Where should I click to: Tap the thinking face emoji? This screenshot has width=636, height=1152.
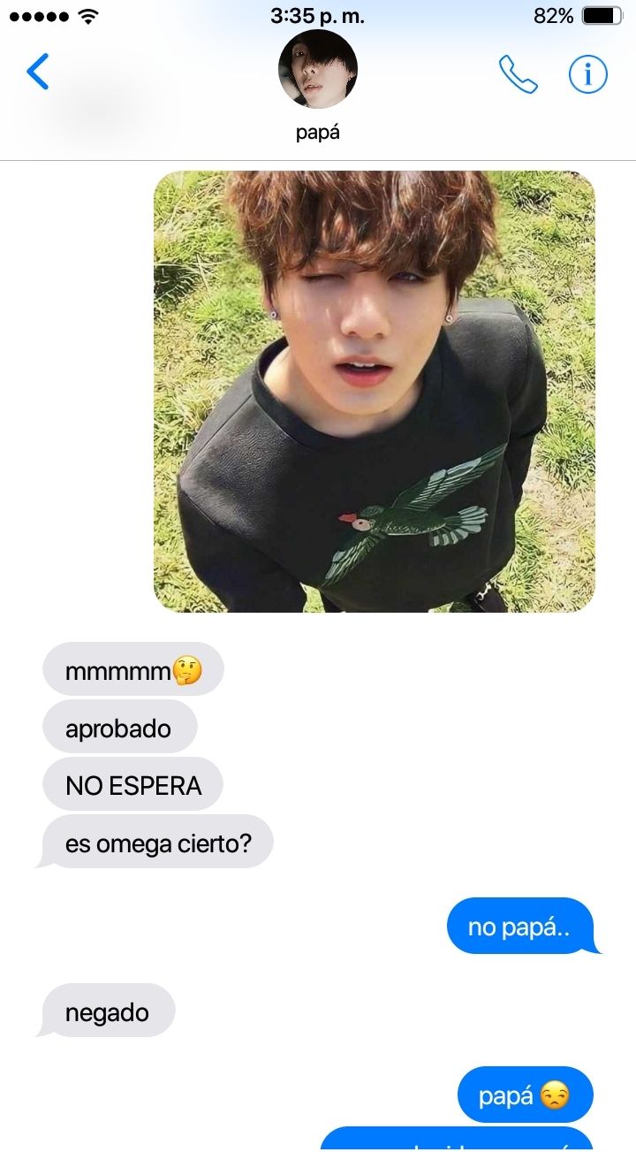click(x=187, y=671)
